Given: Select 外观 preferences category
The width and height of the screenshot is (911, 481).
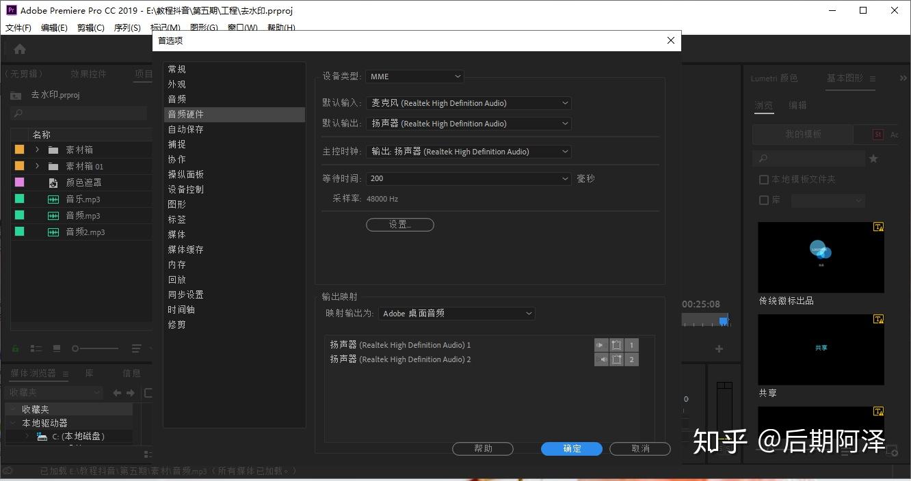Looking at the screenshot, I should click(177, 84).
